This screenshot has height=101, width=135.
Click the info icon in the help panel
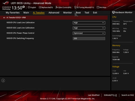tap(3, 81)
